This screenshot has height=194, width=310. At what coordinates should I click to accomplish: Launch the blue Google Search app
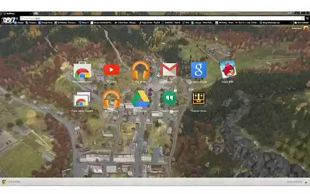[199, 70]
